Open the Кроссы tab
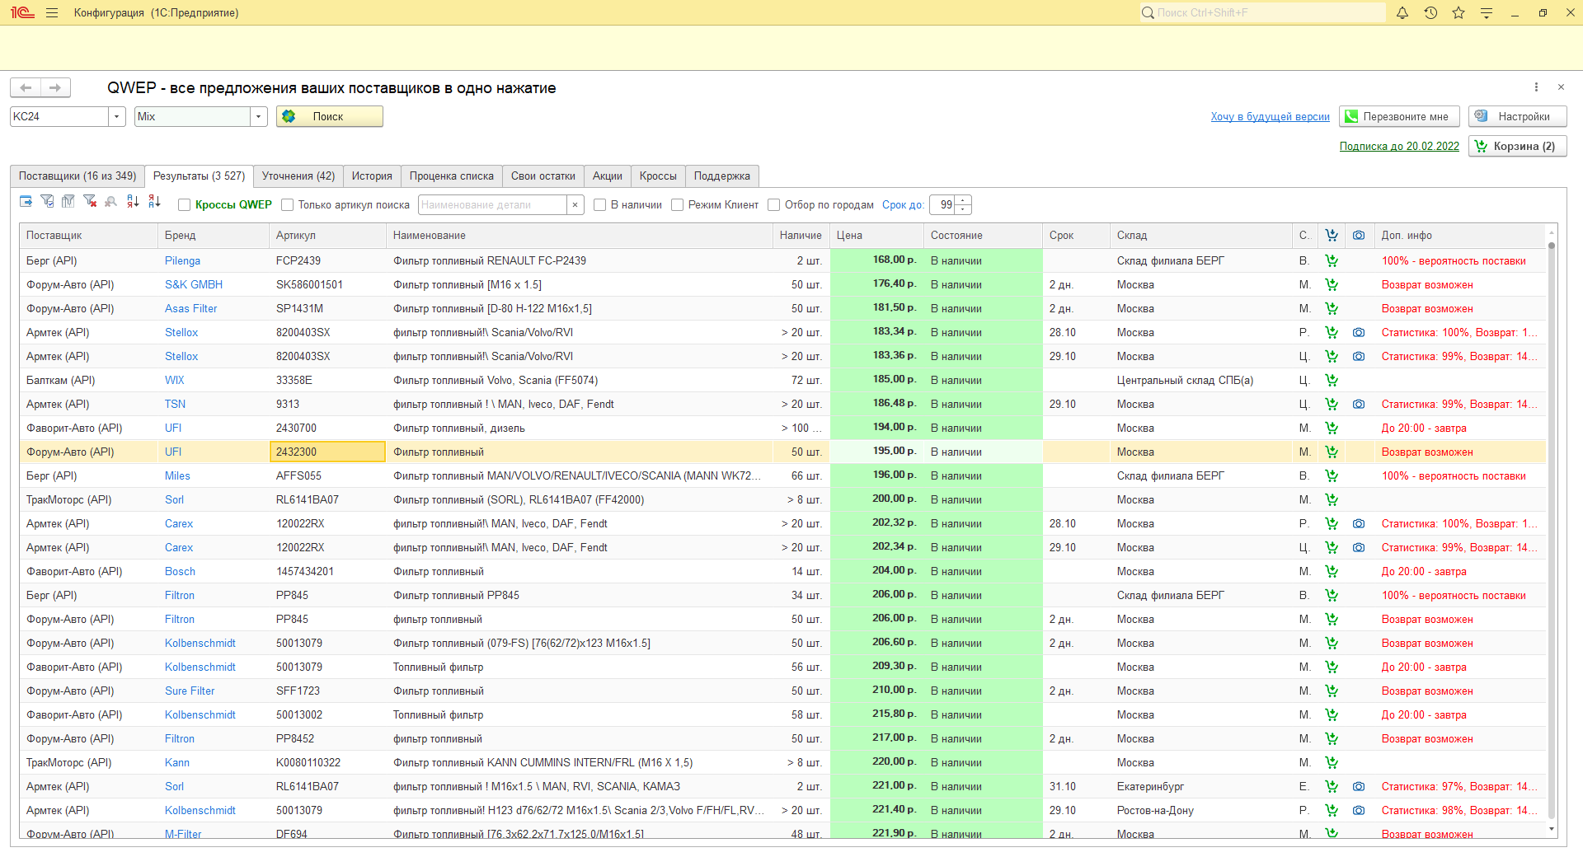Image resolution: width=1583 pixels, height=857 pixels. point(658,176)
